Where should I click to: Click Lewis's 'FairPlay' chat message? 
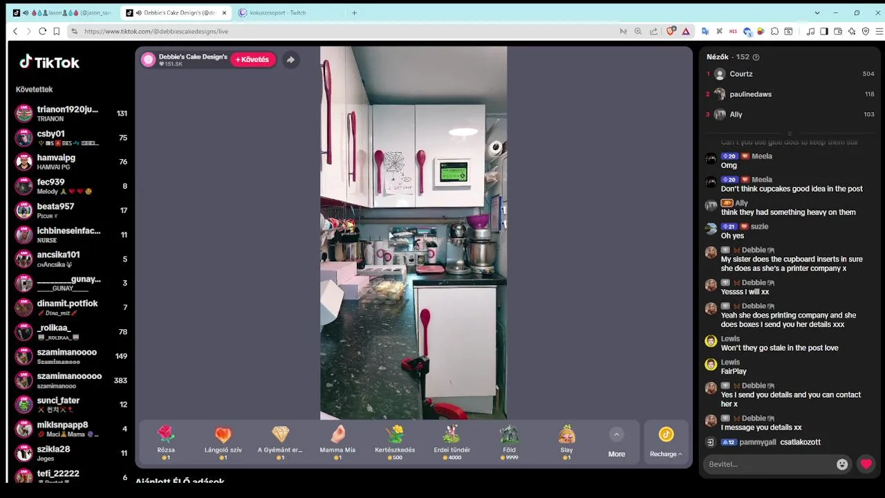click(734, 371)
